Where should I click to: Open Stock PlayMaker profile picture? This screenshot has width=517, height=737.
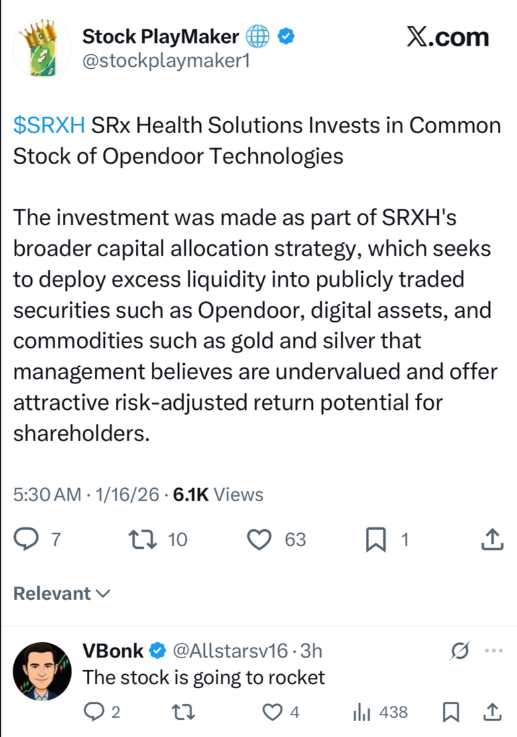42,48
